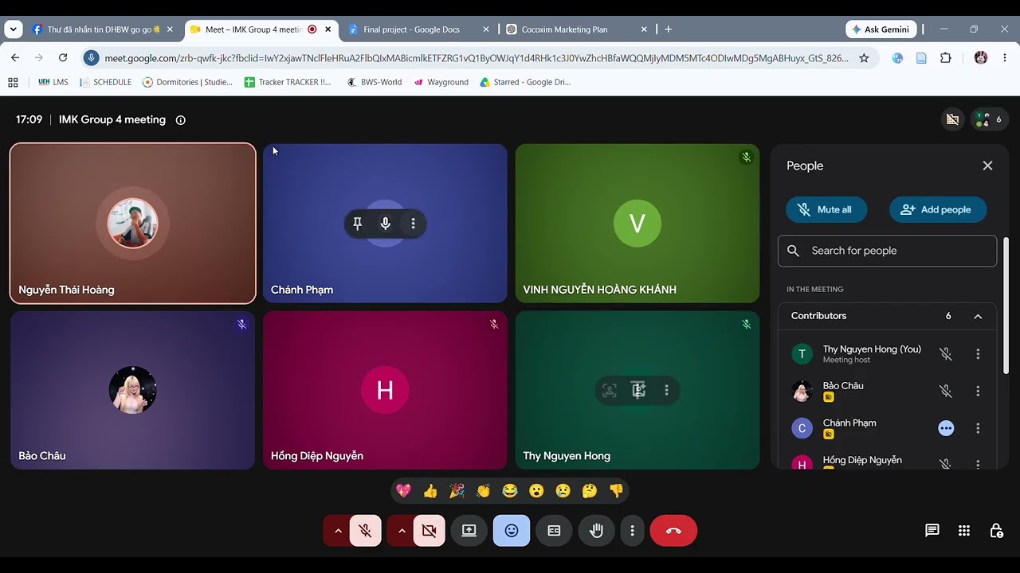The image size is (1020, 573).
Task: Expand audio settings arrow next to microphone
Action: (338, 531)
